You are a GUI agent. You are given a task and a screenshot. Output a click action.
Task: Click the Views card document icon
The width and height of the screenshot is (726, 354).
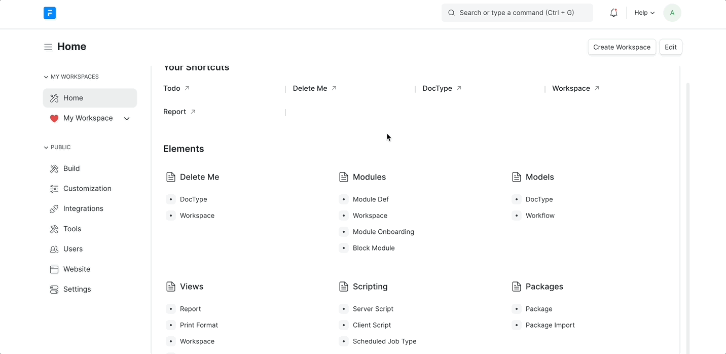(171, 287)
